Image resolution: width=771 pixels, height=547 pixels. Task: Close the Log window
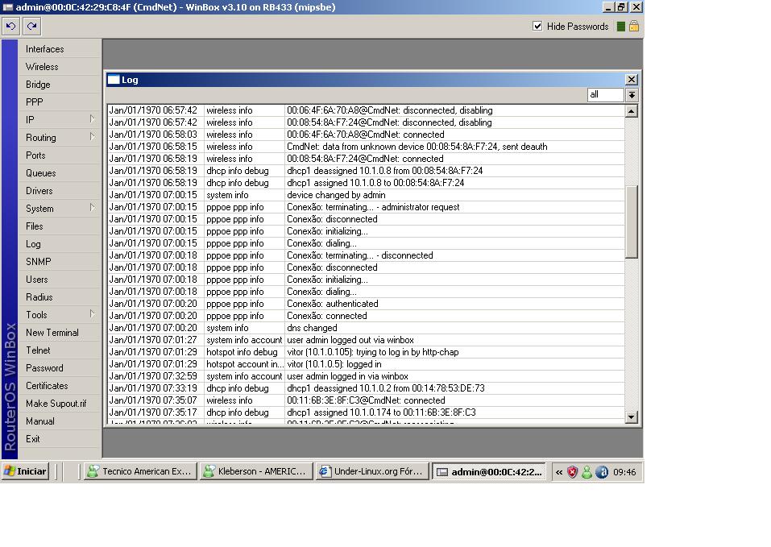point(632,80)
